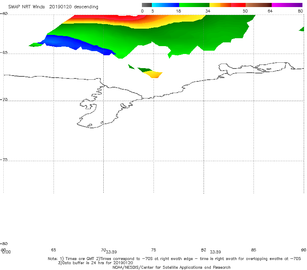Image resolution: width=307 pixels, height=270 pixels.
Task: Click the colorbar label "50"
Action: coord(245,11)
